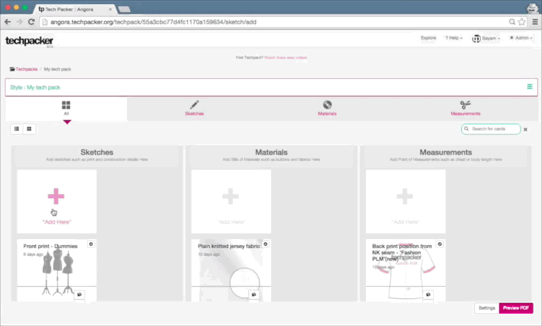Screen dimensions: 542x326
Task: Click the zoom magnifier in address bar
Action: point(512,22)
